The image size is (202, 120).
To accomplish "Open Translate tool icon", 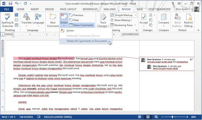I will click(27, 17).
